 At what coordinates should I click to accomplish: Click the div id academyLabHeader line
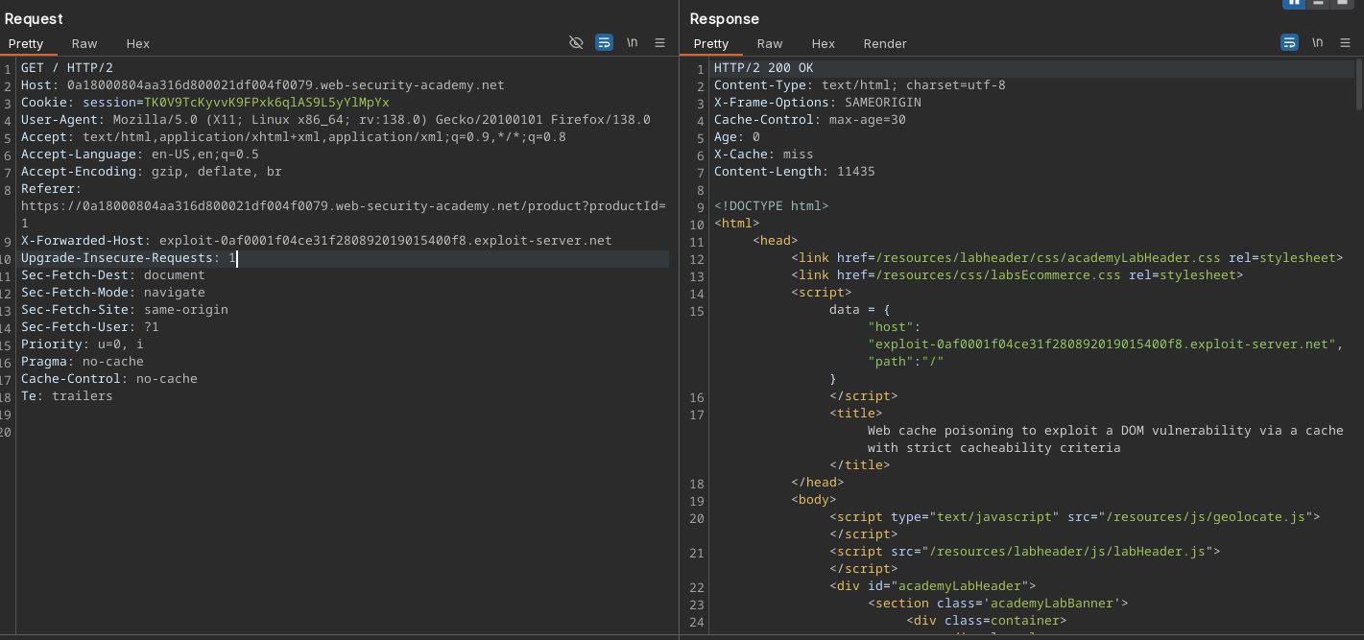(933, 585)
